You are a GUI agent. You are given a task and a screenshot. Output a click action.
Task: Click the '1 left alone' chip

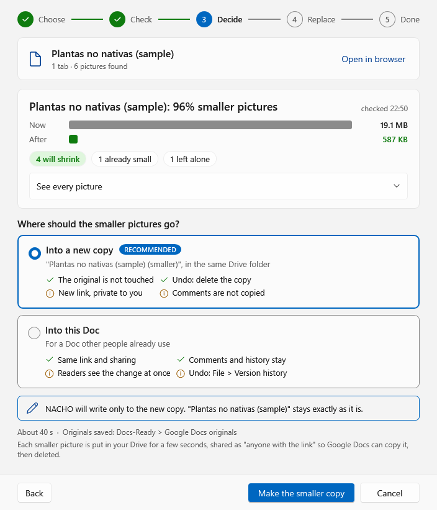point(190,159)
